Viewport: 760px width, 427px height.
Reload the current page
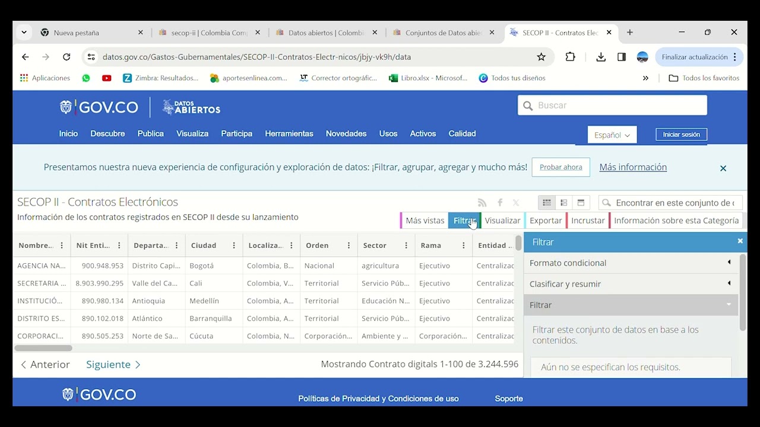tap(66, 57)
